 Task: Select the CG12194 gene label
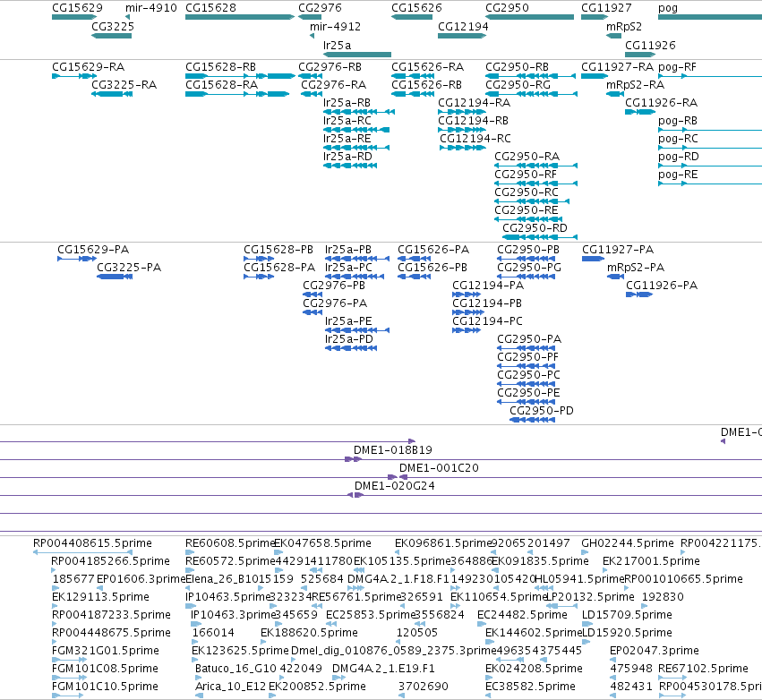463,26
